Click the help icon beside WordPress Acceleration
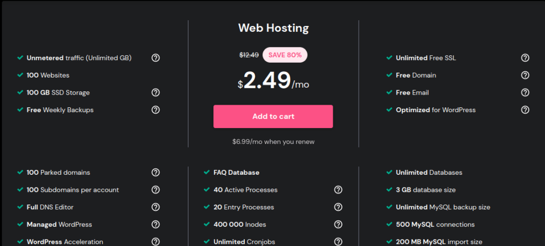Screen dimensions: 545x246 pos(155,242)
